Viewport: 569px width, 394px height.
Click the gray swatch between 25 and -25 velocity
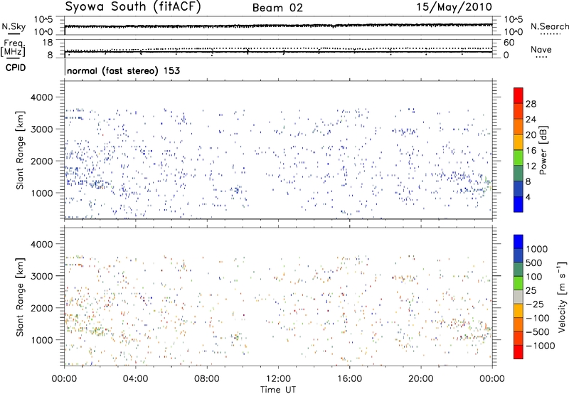519,297
